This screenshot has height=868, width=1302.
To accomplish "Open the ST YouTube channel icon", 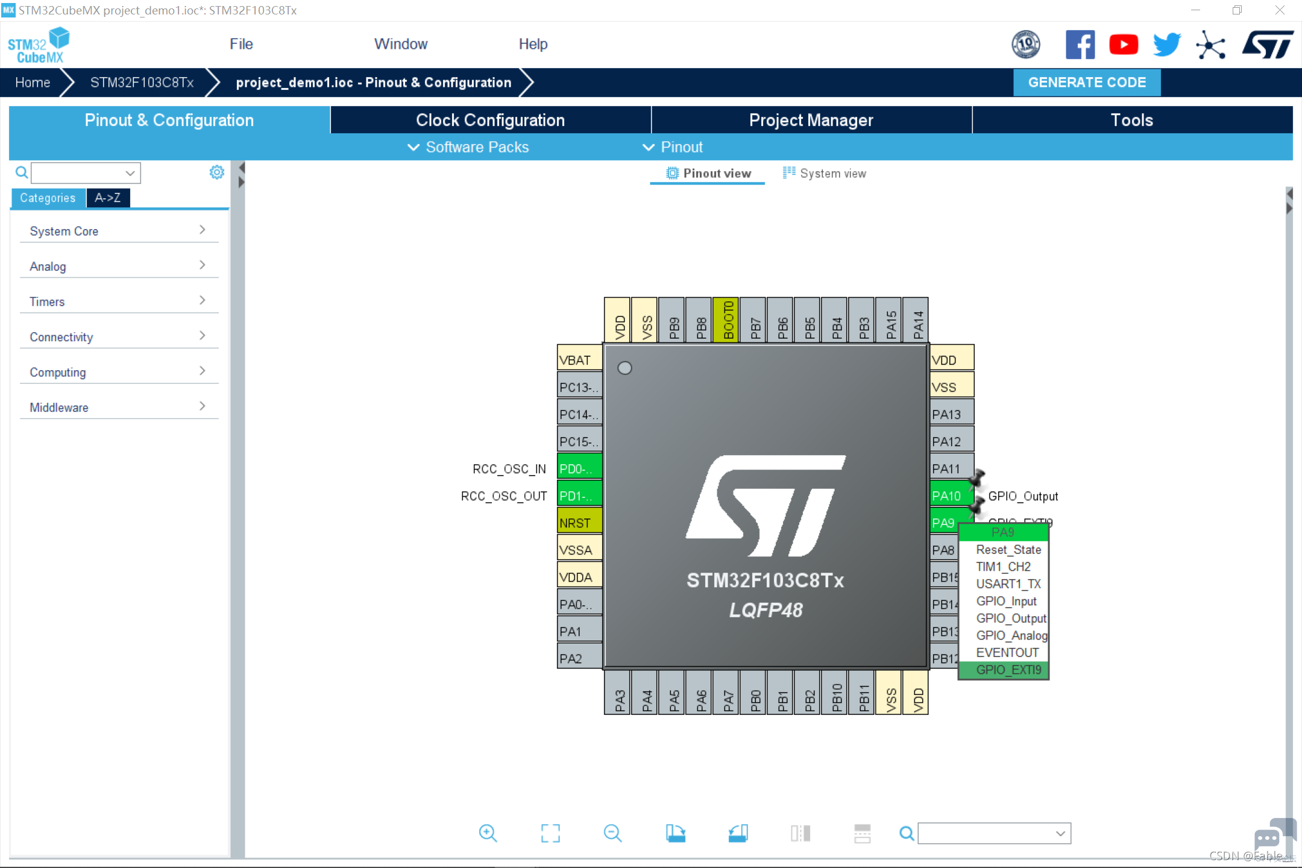I will (x=1124, y=45).
